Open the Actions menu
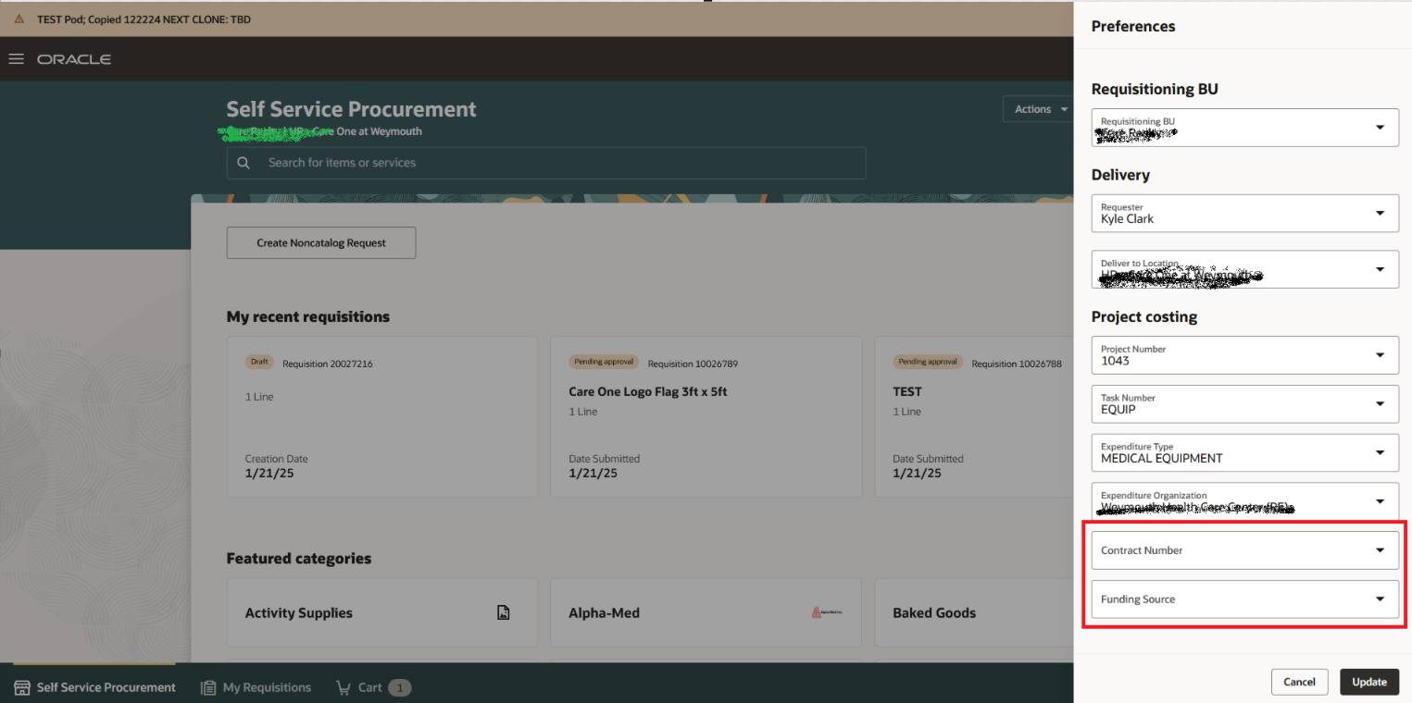Viewport: 1412px width, 703px height. pos(1038,108)
